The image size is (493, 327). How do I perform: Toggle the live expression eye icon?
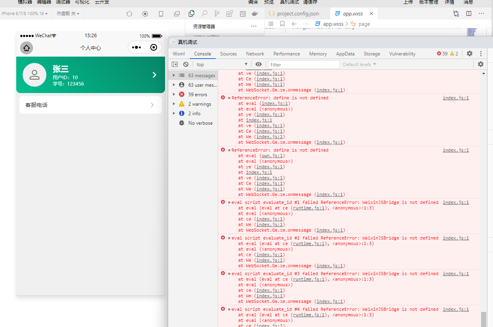[259, 65]
